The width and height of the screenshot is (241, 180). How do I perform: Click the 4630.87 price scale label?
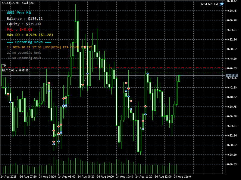pyautogui.click(x=232, y=145)
